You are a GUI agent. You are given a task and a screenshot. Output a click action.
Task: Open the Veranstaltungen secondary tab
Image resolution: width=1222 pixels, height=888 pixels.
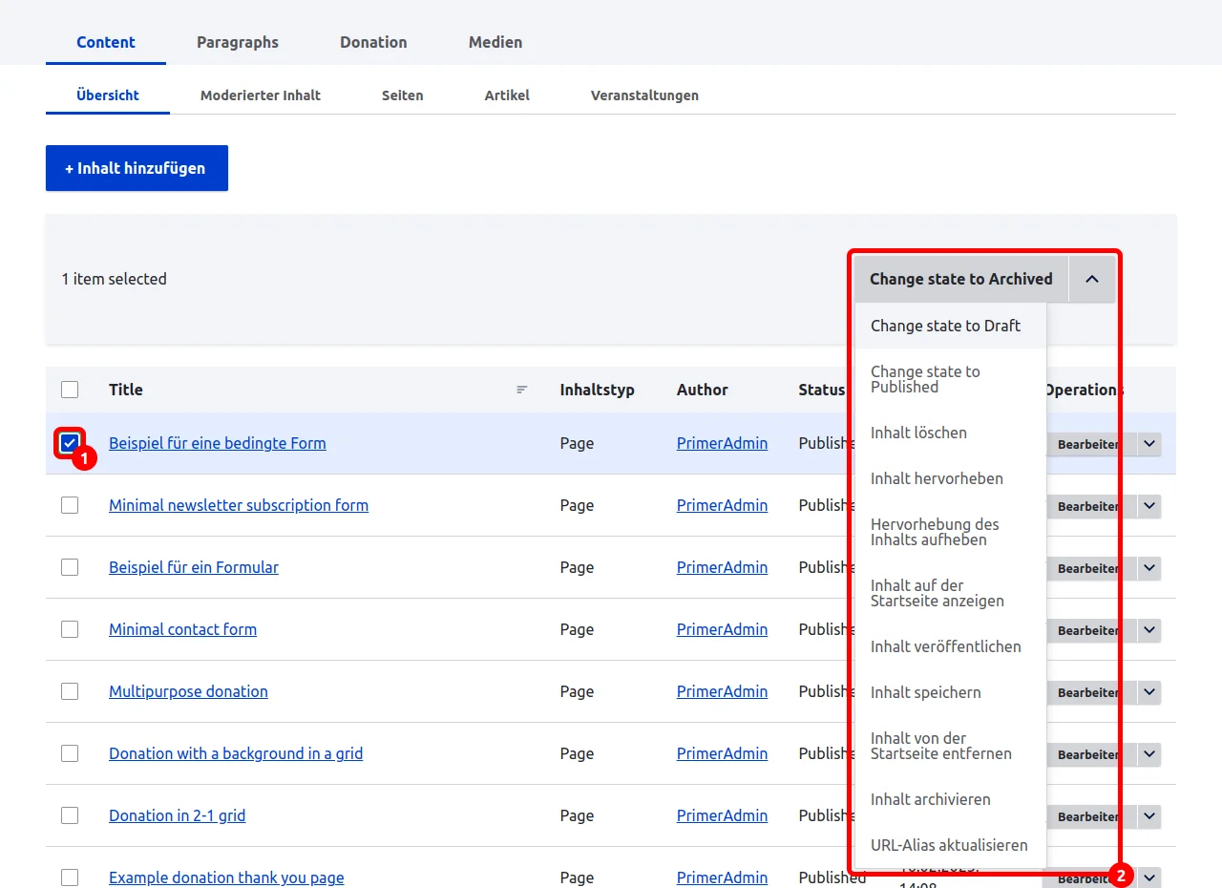644,95
